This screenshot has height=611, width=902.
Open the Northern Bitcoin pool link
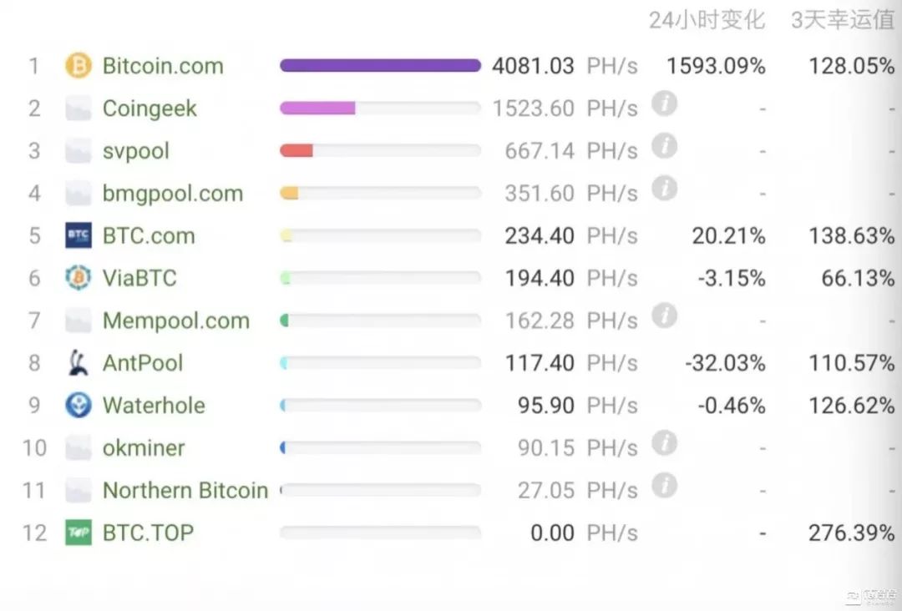[x=185, y=490]
